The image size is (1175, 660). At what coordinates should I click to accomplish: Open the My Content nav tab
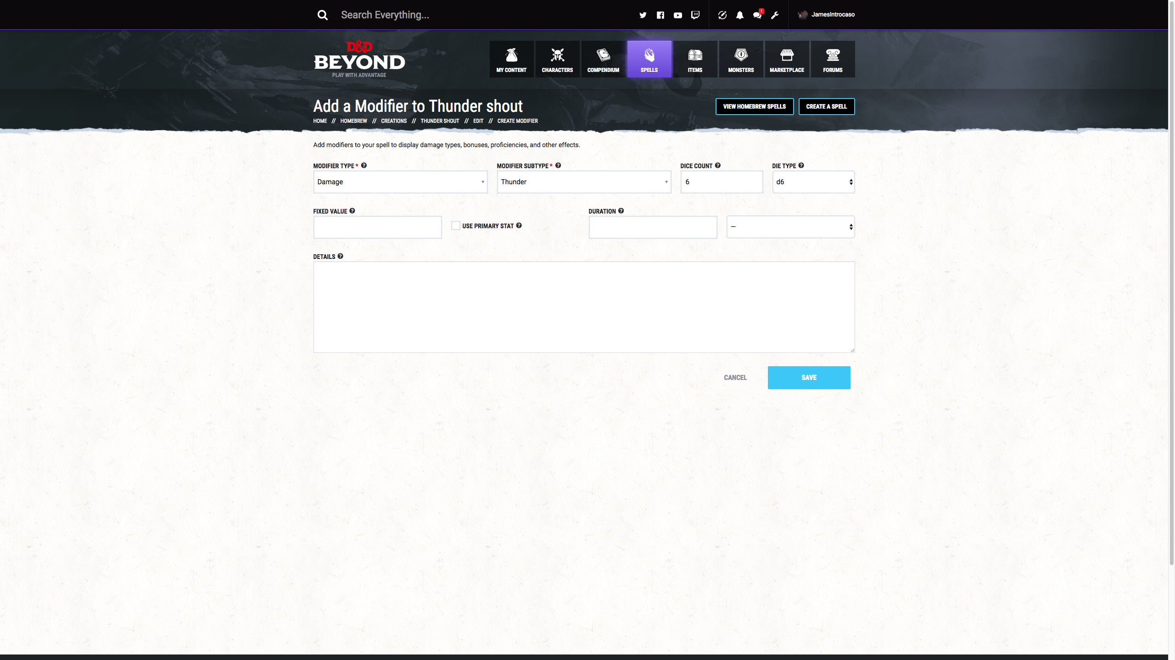511,59
